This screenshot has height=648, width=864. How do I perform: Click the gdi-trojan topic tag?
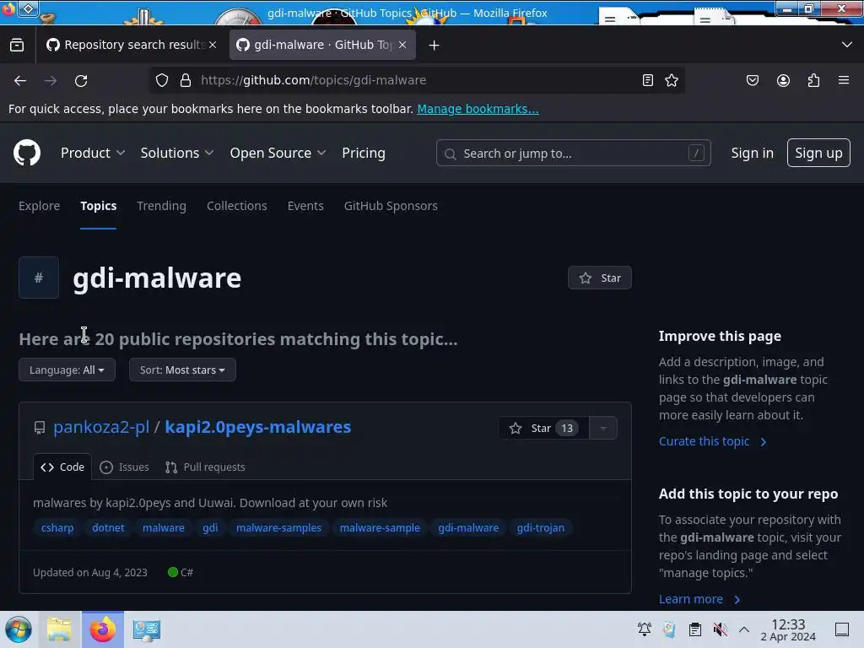[x=541, y=528]
